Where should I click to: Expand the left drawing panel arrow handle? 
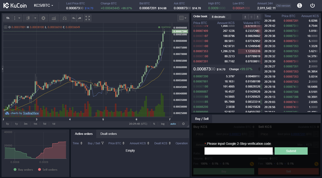coord(3,69)
